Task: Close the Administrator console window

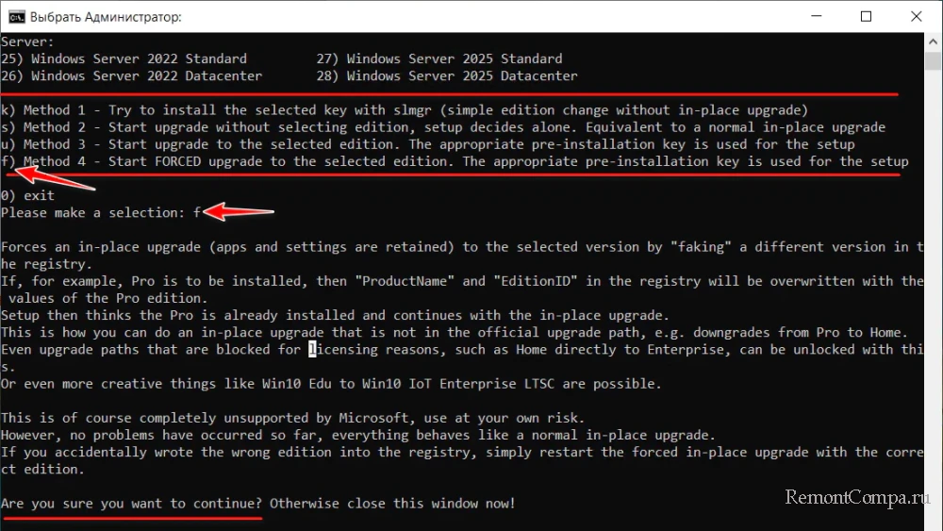Action: (917, 17)
